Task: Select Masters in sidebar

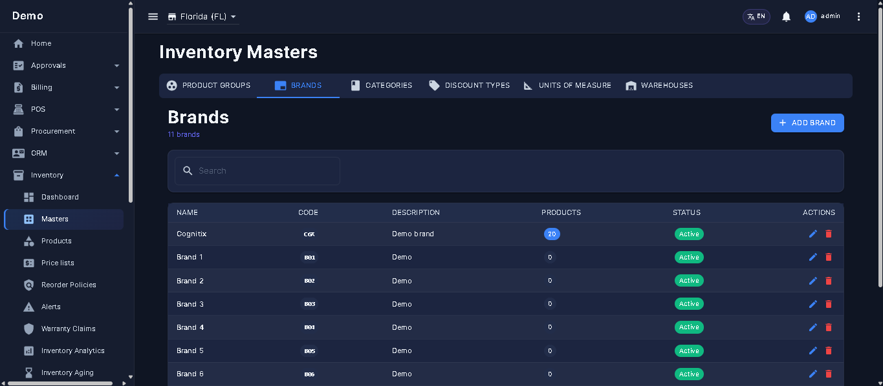Action: coord(63,219)
